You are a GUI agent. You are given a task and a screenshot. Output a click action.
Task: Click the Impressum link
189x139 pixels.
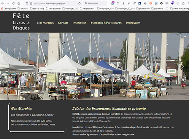(x=133, y=23)
